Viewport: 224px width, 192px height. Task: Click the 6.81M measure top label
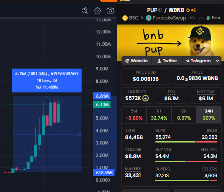click(x=102, y=96)
